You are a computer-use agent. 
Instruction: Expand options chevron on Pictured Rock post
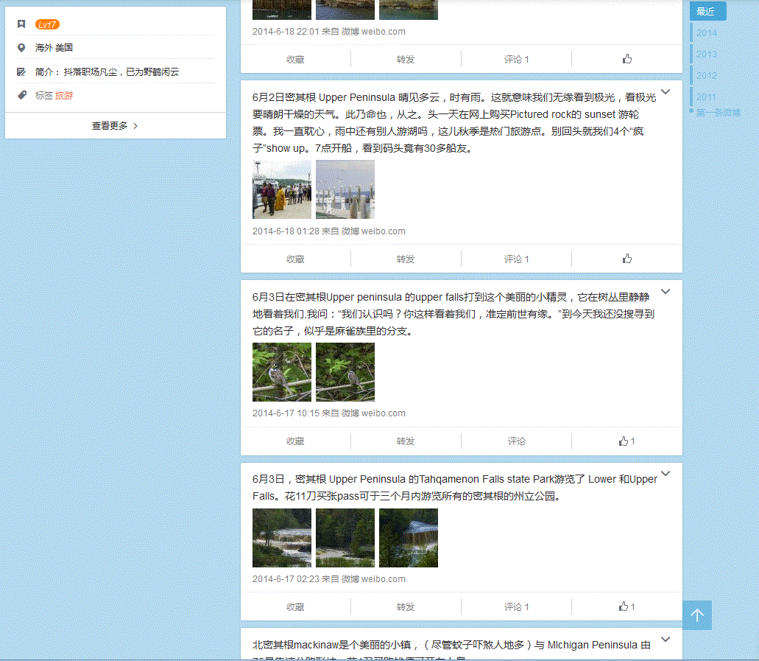[x=666, y=92]
